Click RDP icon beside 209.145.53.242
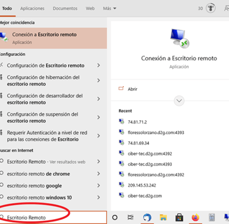Image resolution: width=229 pixels, height=224 pixels. [122, 185]
